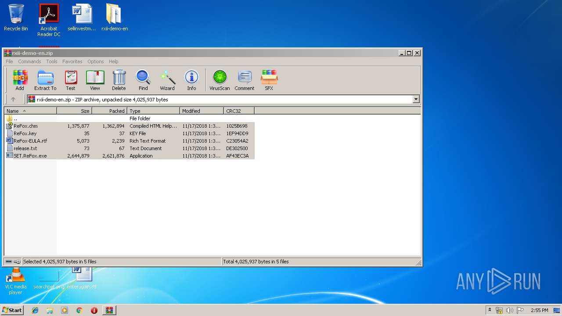Image resolution: width=562 pixels, height=316 pixels.
Task: Open the Tools menu
Action: [52, 61]
